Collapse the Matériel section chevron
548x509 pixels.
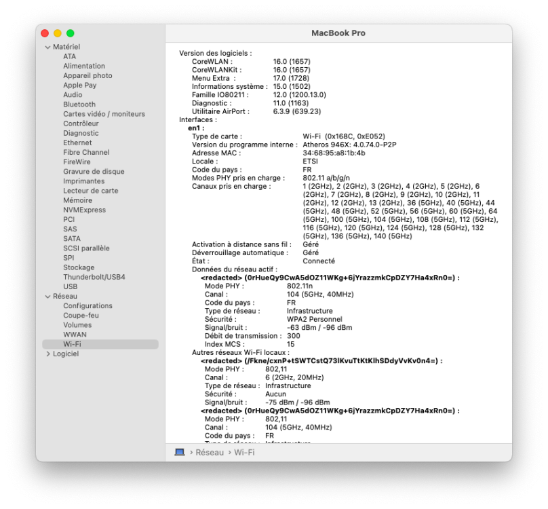48,48
